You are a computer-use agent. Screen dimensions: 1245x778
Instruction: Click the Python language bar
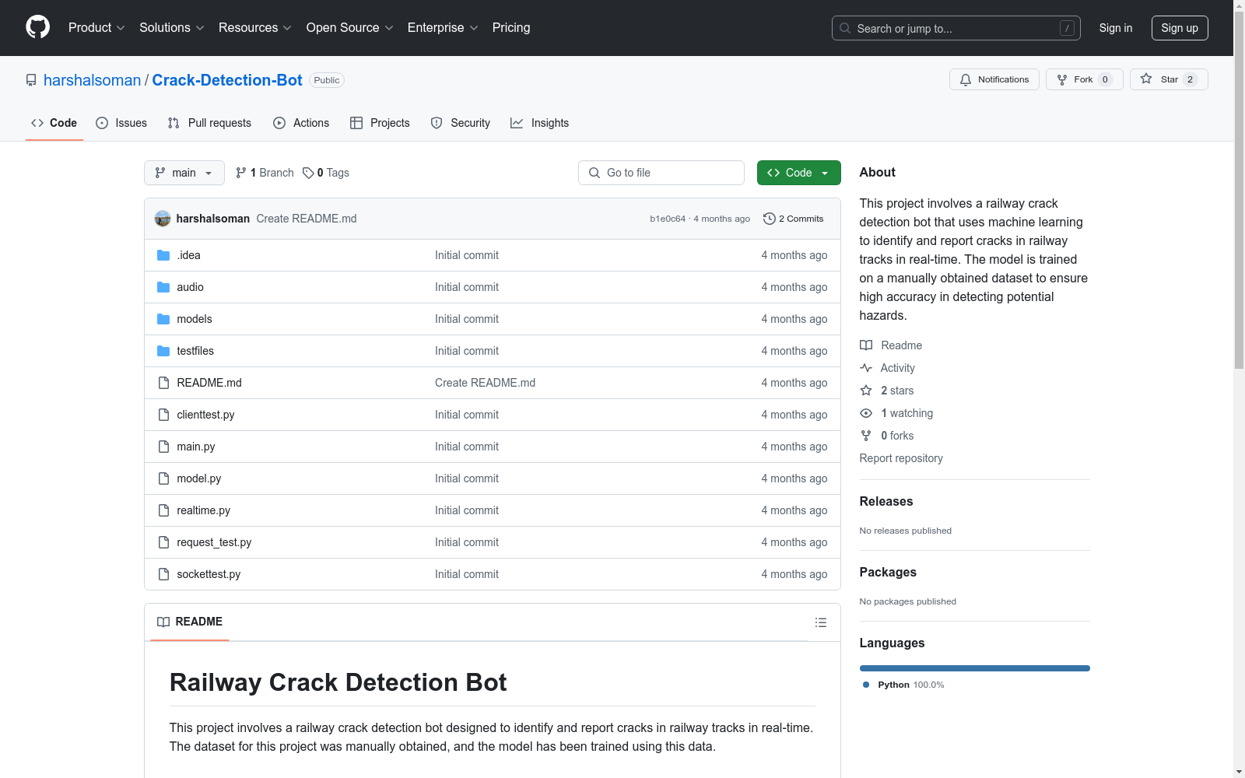coord(974,668)
